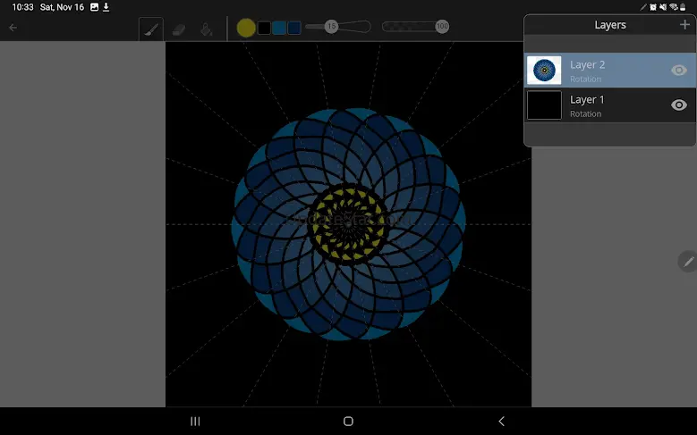Select the Fill bucket tool
This screenshot has width=697, height=435.
207,29
